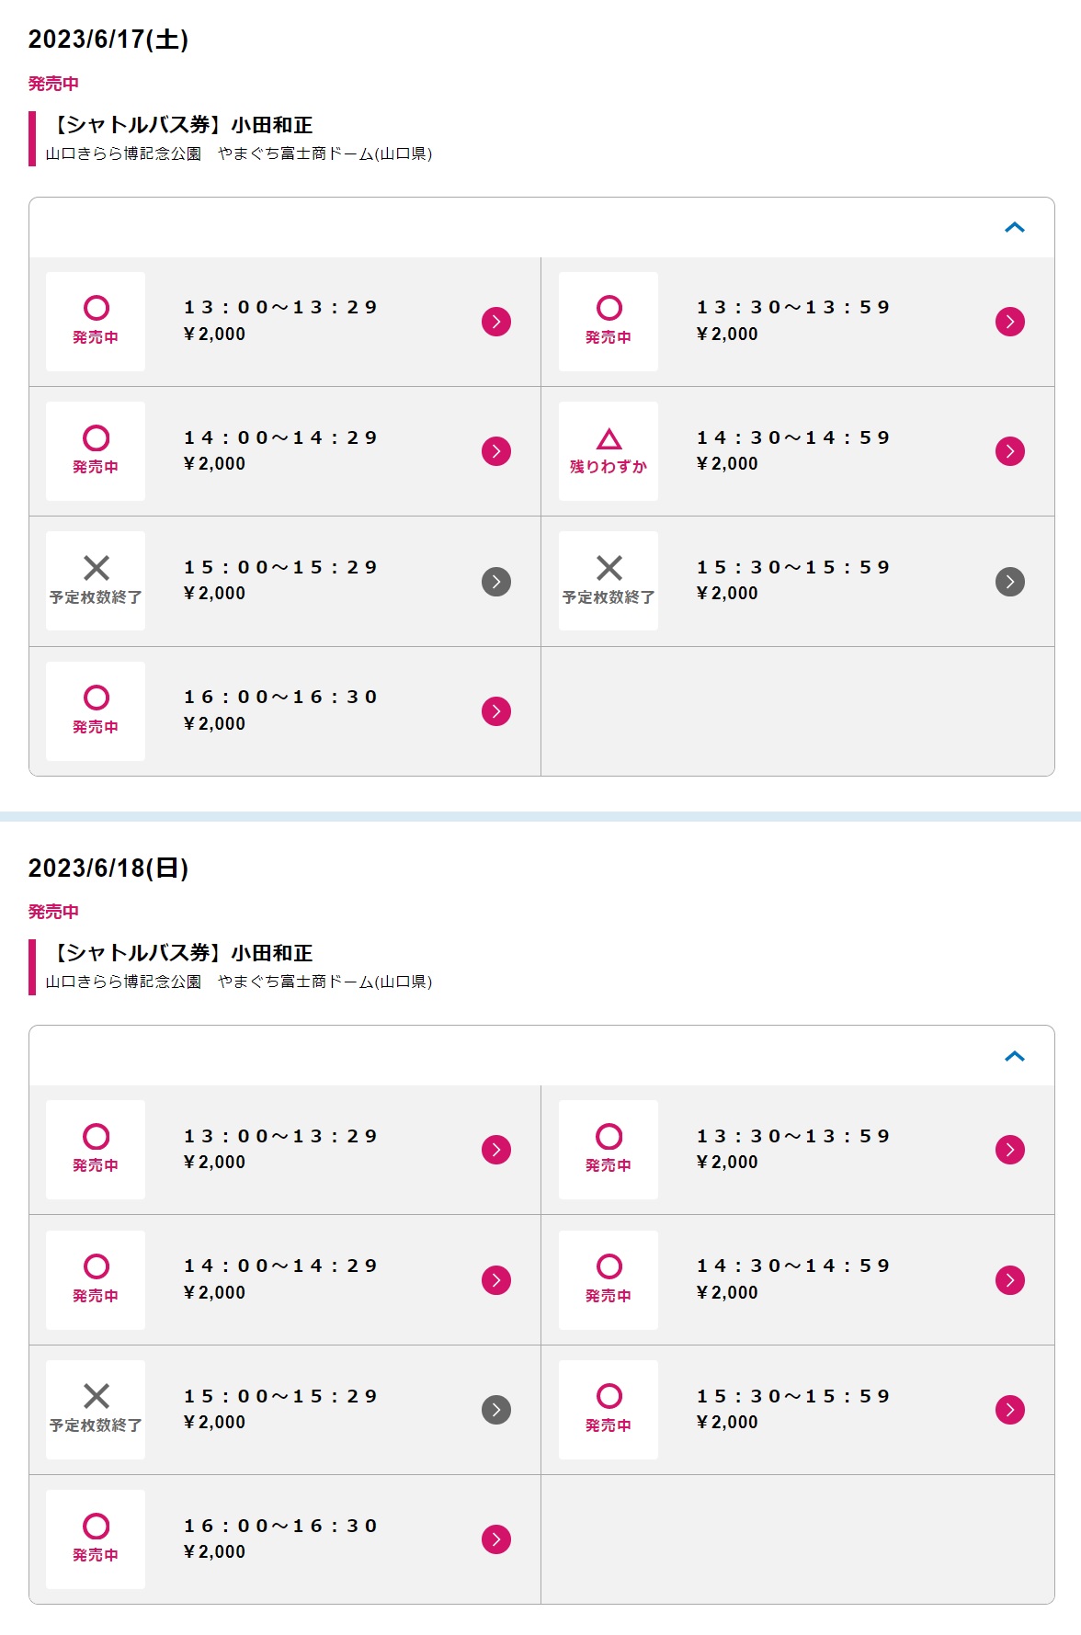1081x1635 pixels.
Task: Select 残りわずか status badge on June 17
Action: coord(609,451)
